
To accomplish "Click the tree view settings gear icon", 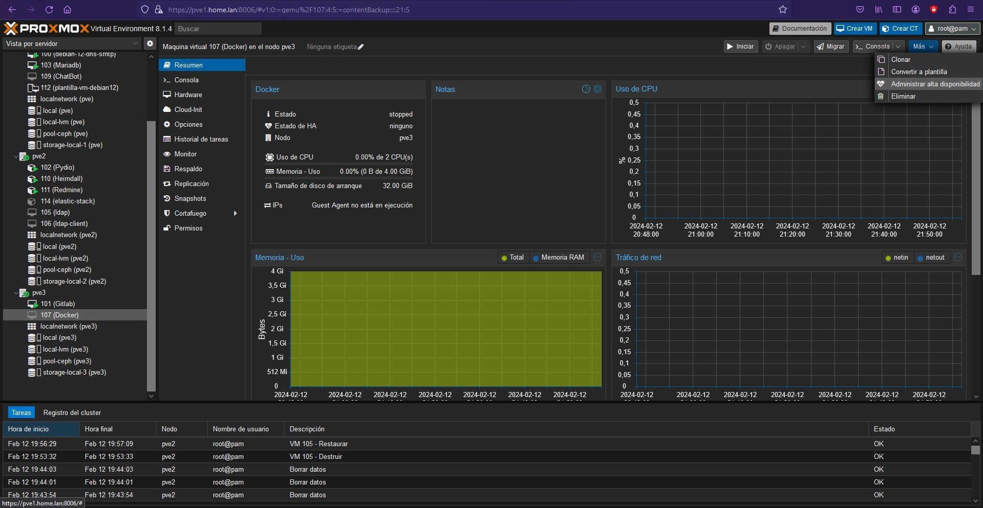I will pos(149,43).
